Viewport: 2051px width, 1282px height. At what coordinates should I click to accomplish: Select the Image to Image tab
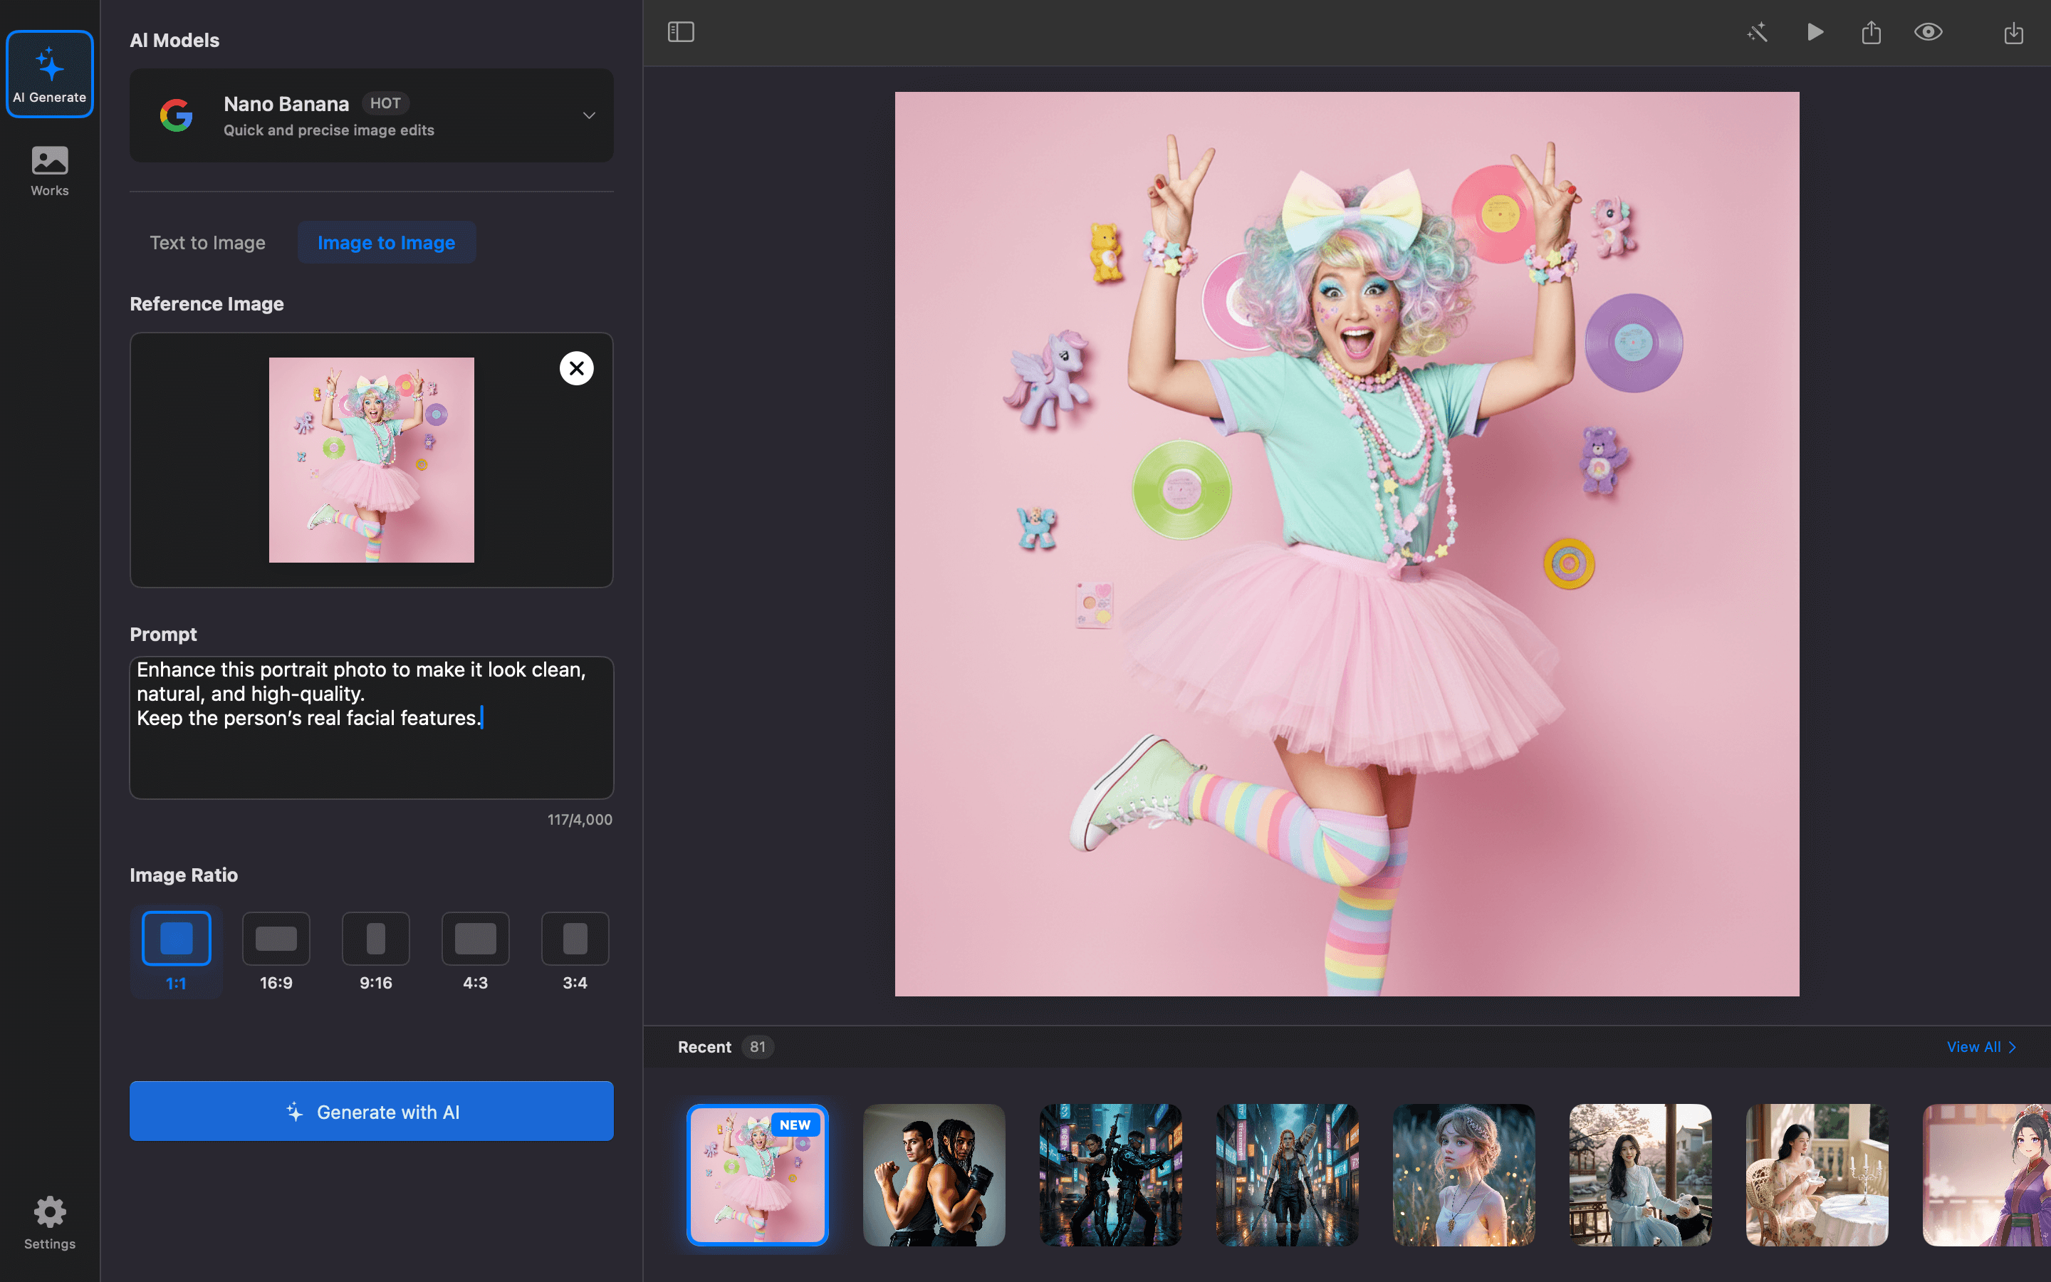[x=385, y=242]
